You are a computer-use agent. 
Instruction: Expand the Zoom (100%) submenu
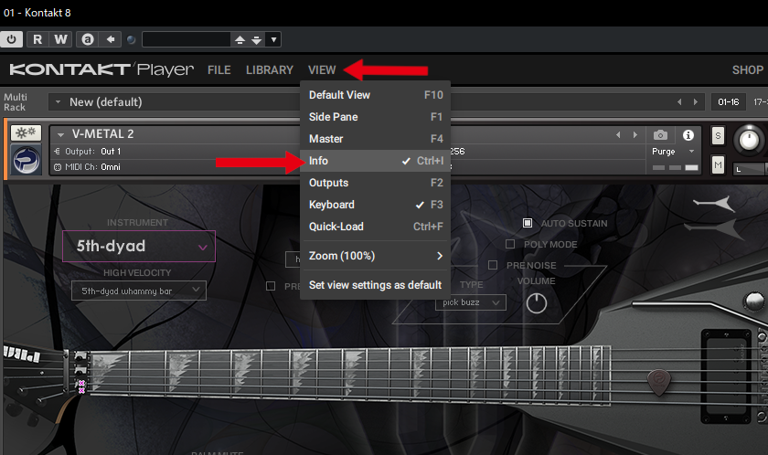pyautogui.click(x=376, y=256)
